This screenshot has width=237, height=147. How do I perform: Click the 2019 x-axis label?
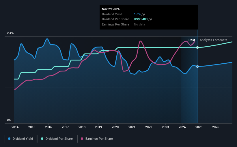(98, 127)
